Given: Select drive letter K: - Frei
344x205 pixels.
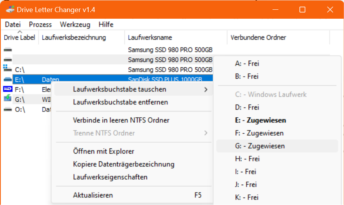Looking at the screenshot, I should pos(247,198).
